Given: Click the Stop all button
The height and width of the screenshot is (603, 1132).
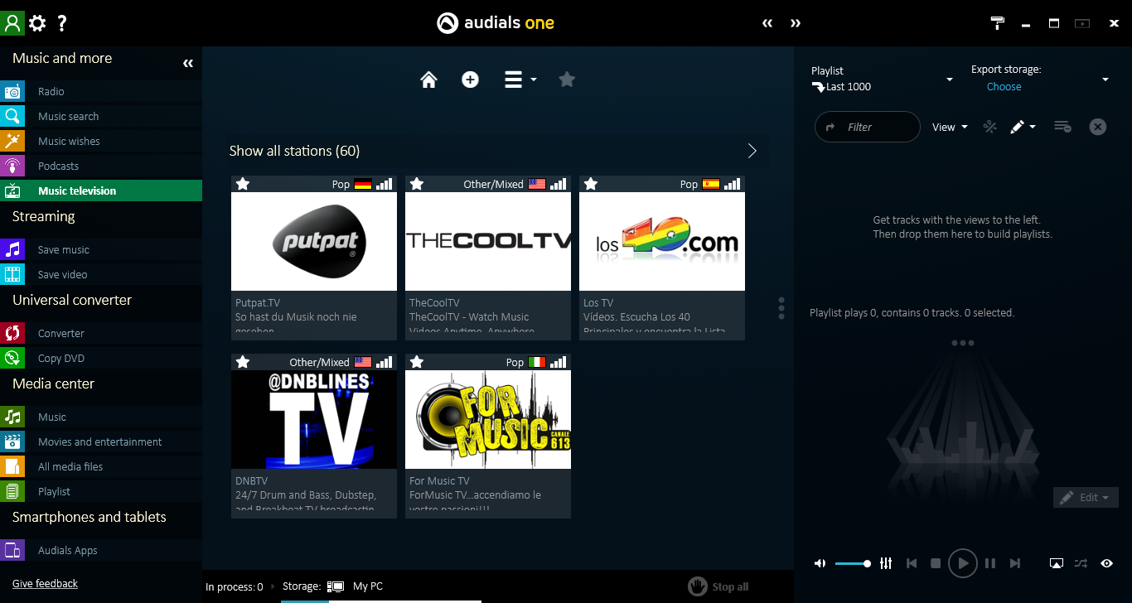Looking at the screenshot, I should click(718, 586).
